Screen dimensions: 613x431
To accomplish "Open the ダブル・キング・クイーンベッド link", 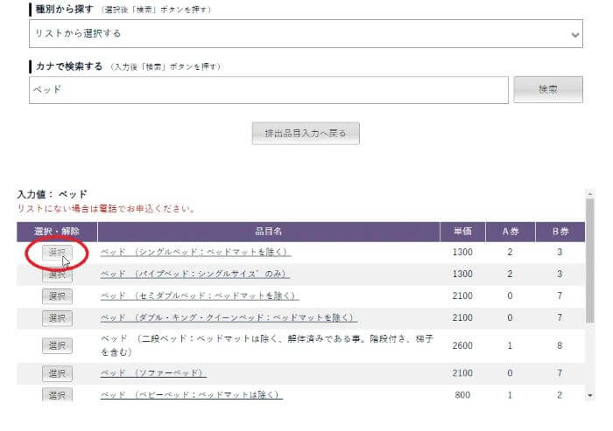I will click(229, 317).
